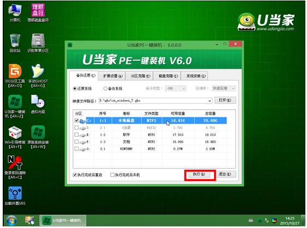The height and width of the screenshot is (228, 307).
Task: Open the 压缩率 快速压缩 dropdown
Action: pos(224,88)
